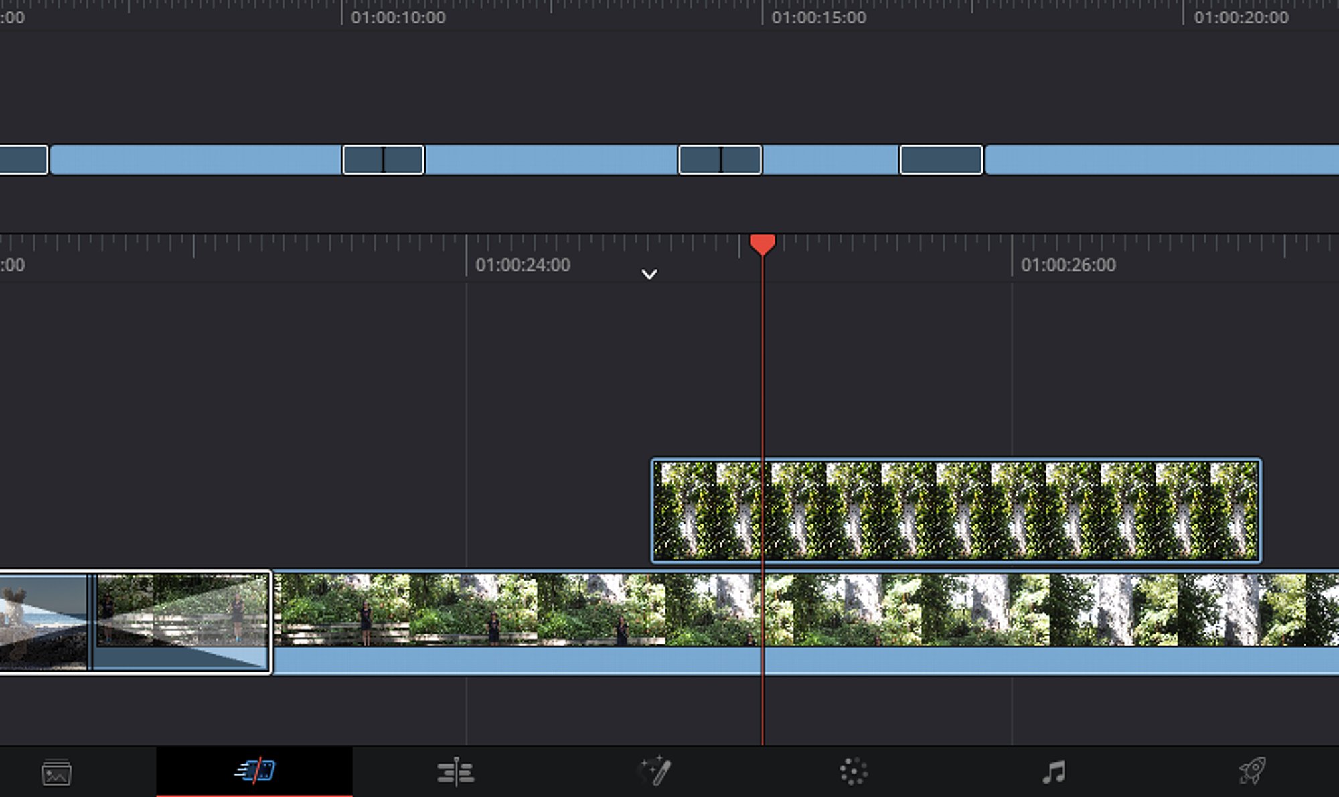Image resolution: width=1339 pixels, height=797 pixels.
Task: Open the Fairlight audio page
Action: pos(1054,772)
